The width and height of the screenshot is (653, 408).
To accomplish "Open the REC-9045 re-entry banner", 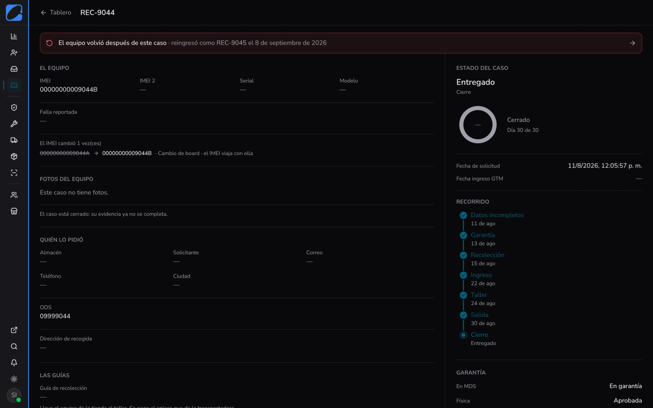I will (x=341, y=43).
